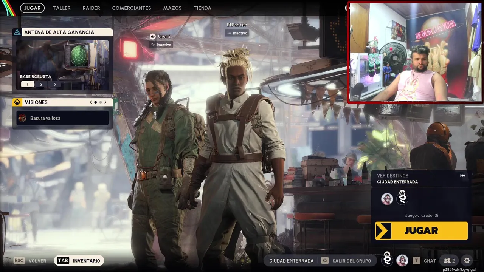
Task: Expand the Ver Destinos destination selector
Action: pyautogui.click(x=421, y=179)
